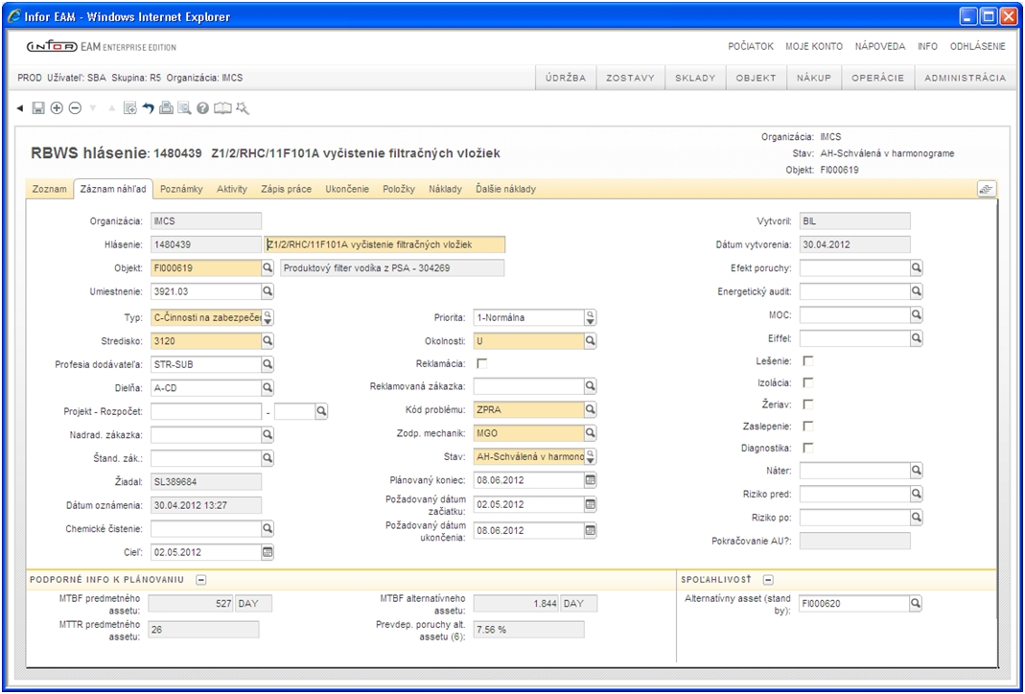Click the minus icon to delete the record
Screen dimensions: 1025x694
[75, 108]
